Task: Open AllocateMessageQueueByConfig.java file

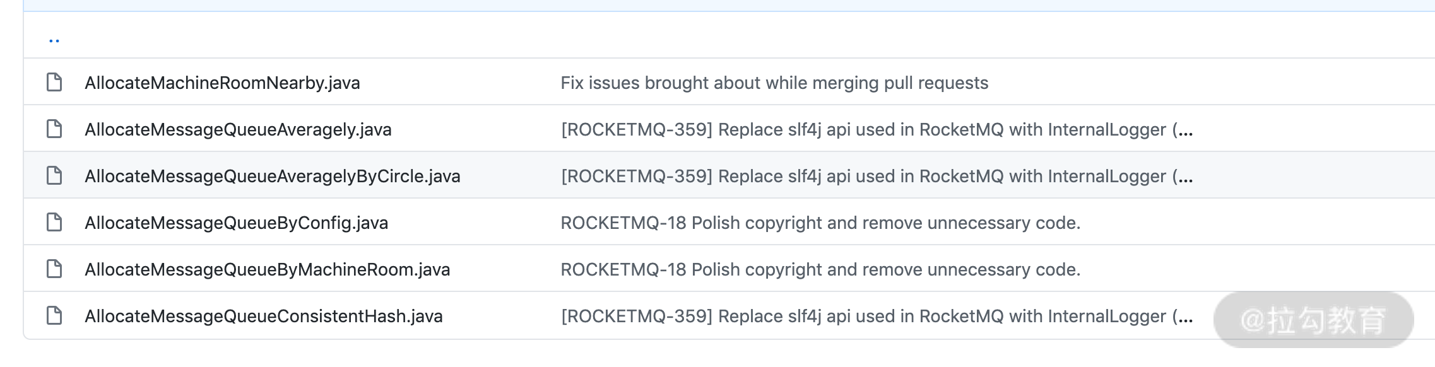Action: click(236, 223)
